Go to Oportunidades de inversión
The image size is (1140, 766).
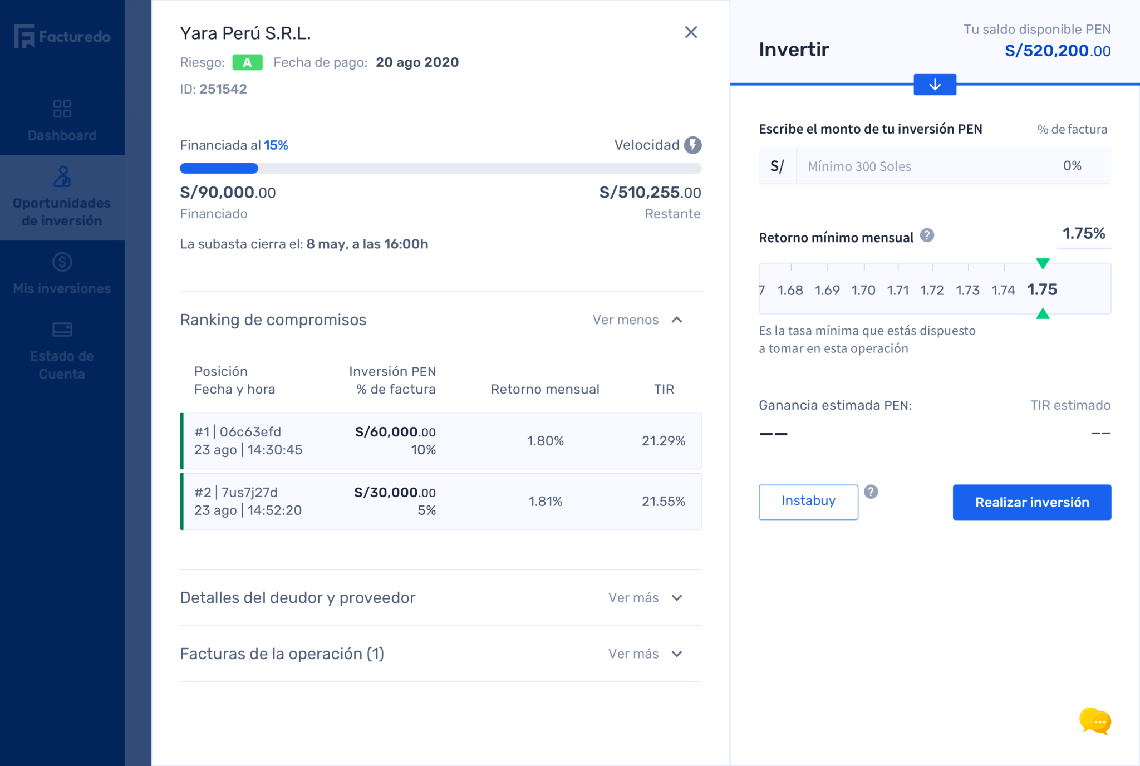point(62,198)
